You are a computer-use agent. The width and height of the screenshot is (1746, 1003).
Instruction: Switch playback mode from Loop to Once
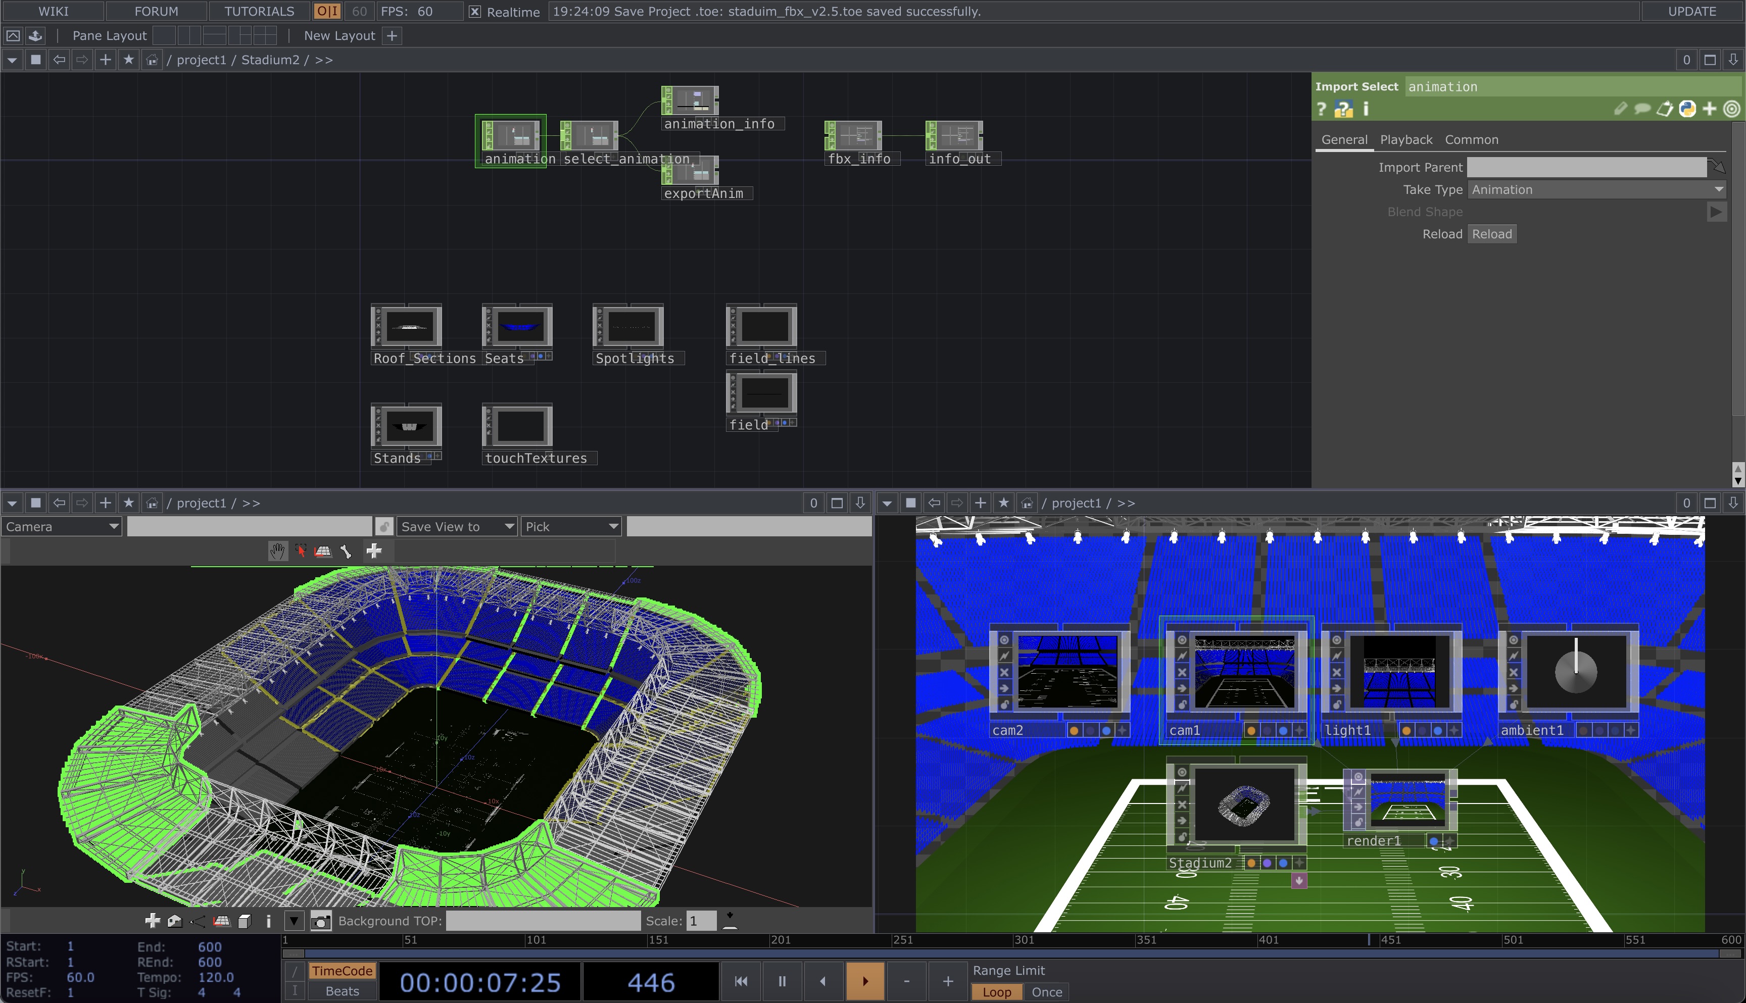[x=1046, y=992]
